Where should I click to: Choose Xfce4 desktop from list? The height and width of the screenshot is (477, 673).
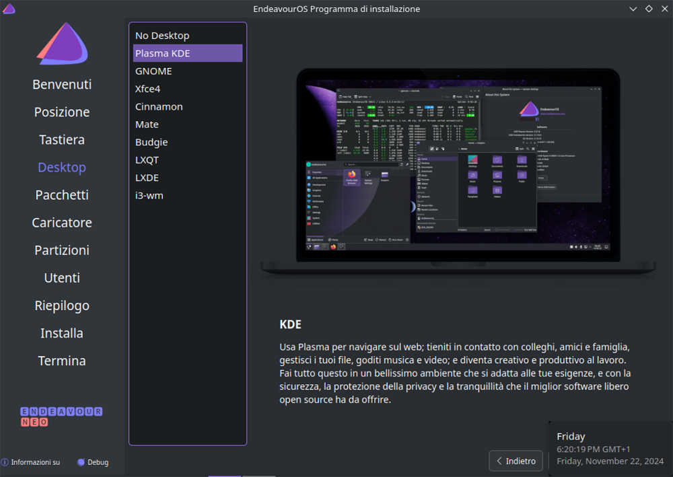188,89
